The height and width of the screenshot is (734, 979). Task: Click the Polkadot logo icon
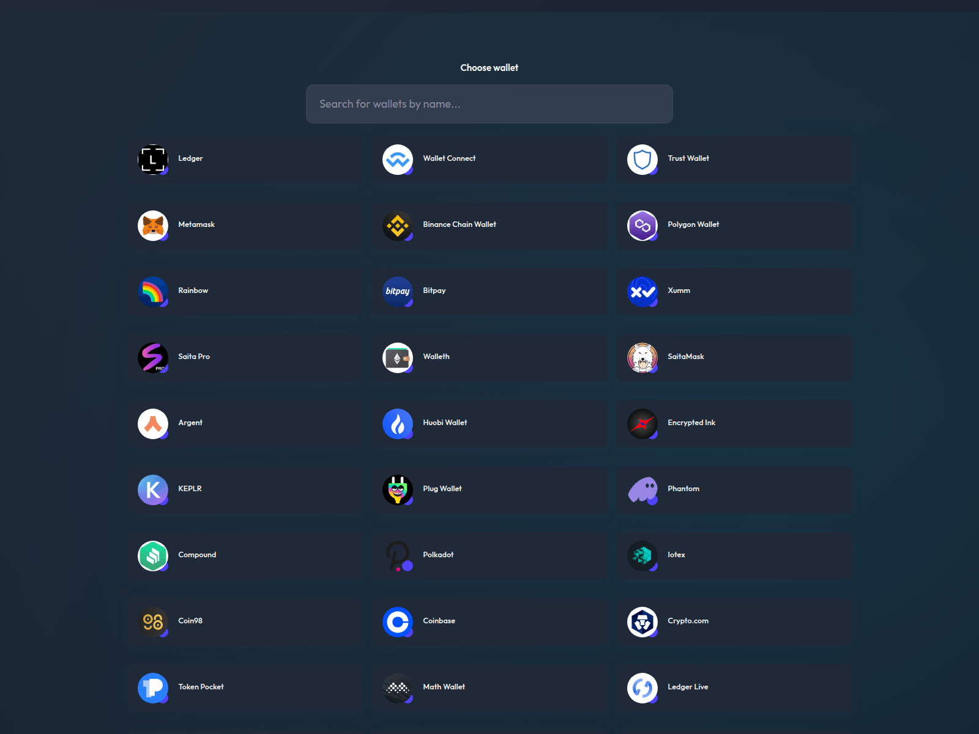[398, 556]
